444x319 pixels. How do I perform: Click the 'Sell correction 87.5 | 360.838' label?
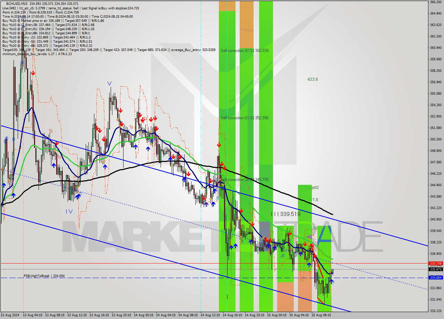[x=245, y=51]
